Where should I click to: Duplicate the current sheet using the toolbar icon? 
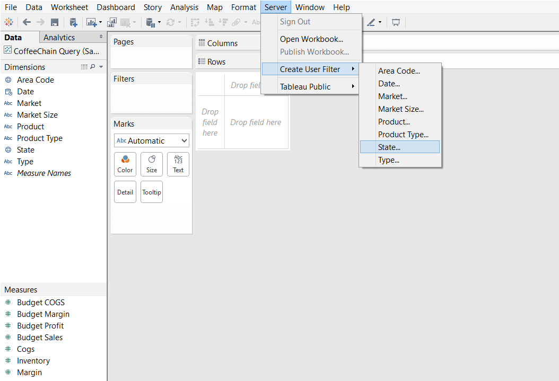pyautogui.click(x=112, y=22)
